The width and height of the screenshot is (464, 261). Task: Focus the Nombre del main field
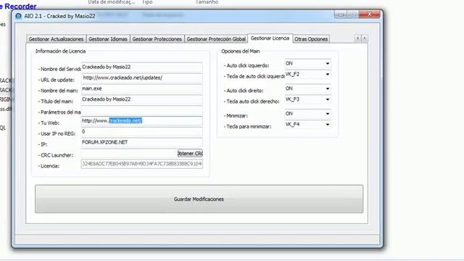[x=142, y=88]
